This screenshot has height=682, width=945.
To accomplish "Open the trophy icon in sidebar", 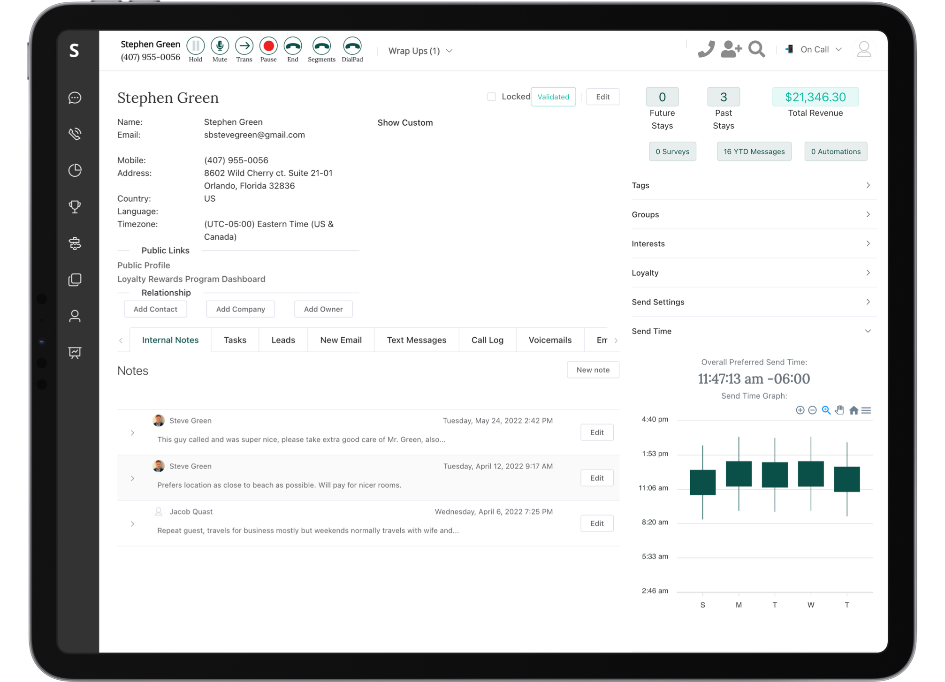I will [75, 206].
